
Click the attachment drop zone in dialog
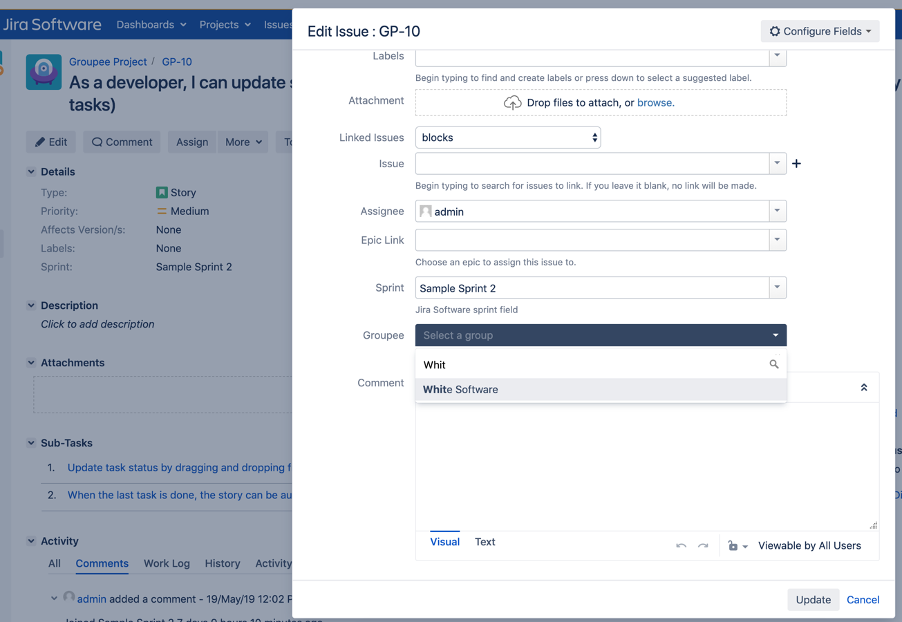(x=601, y=102)
